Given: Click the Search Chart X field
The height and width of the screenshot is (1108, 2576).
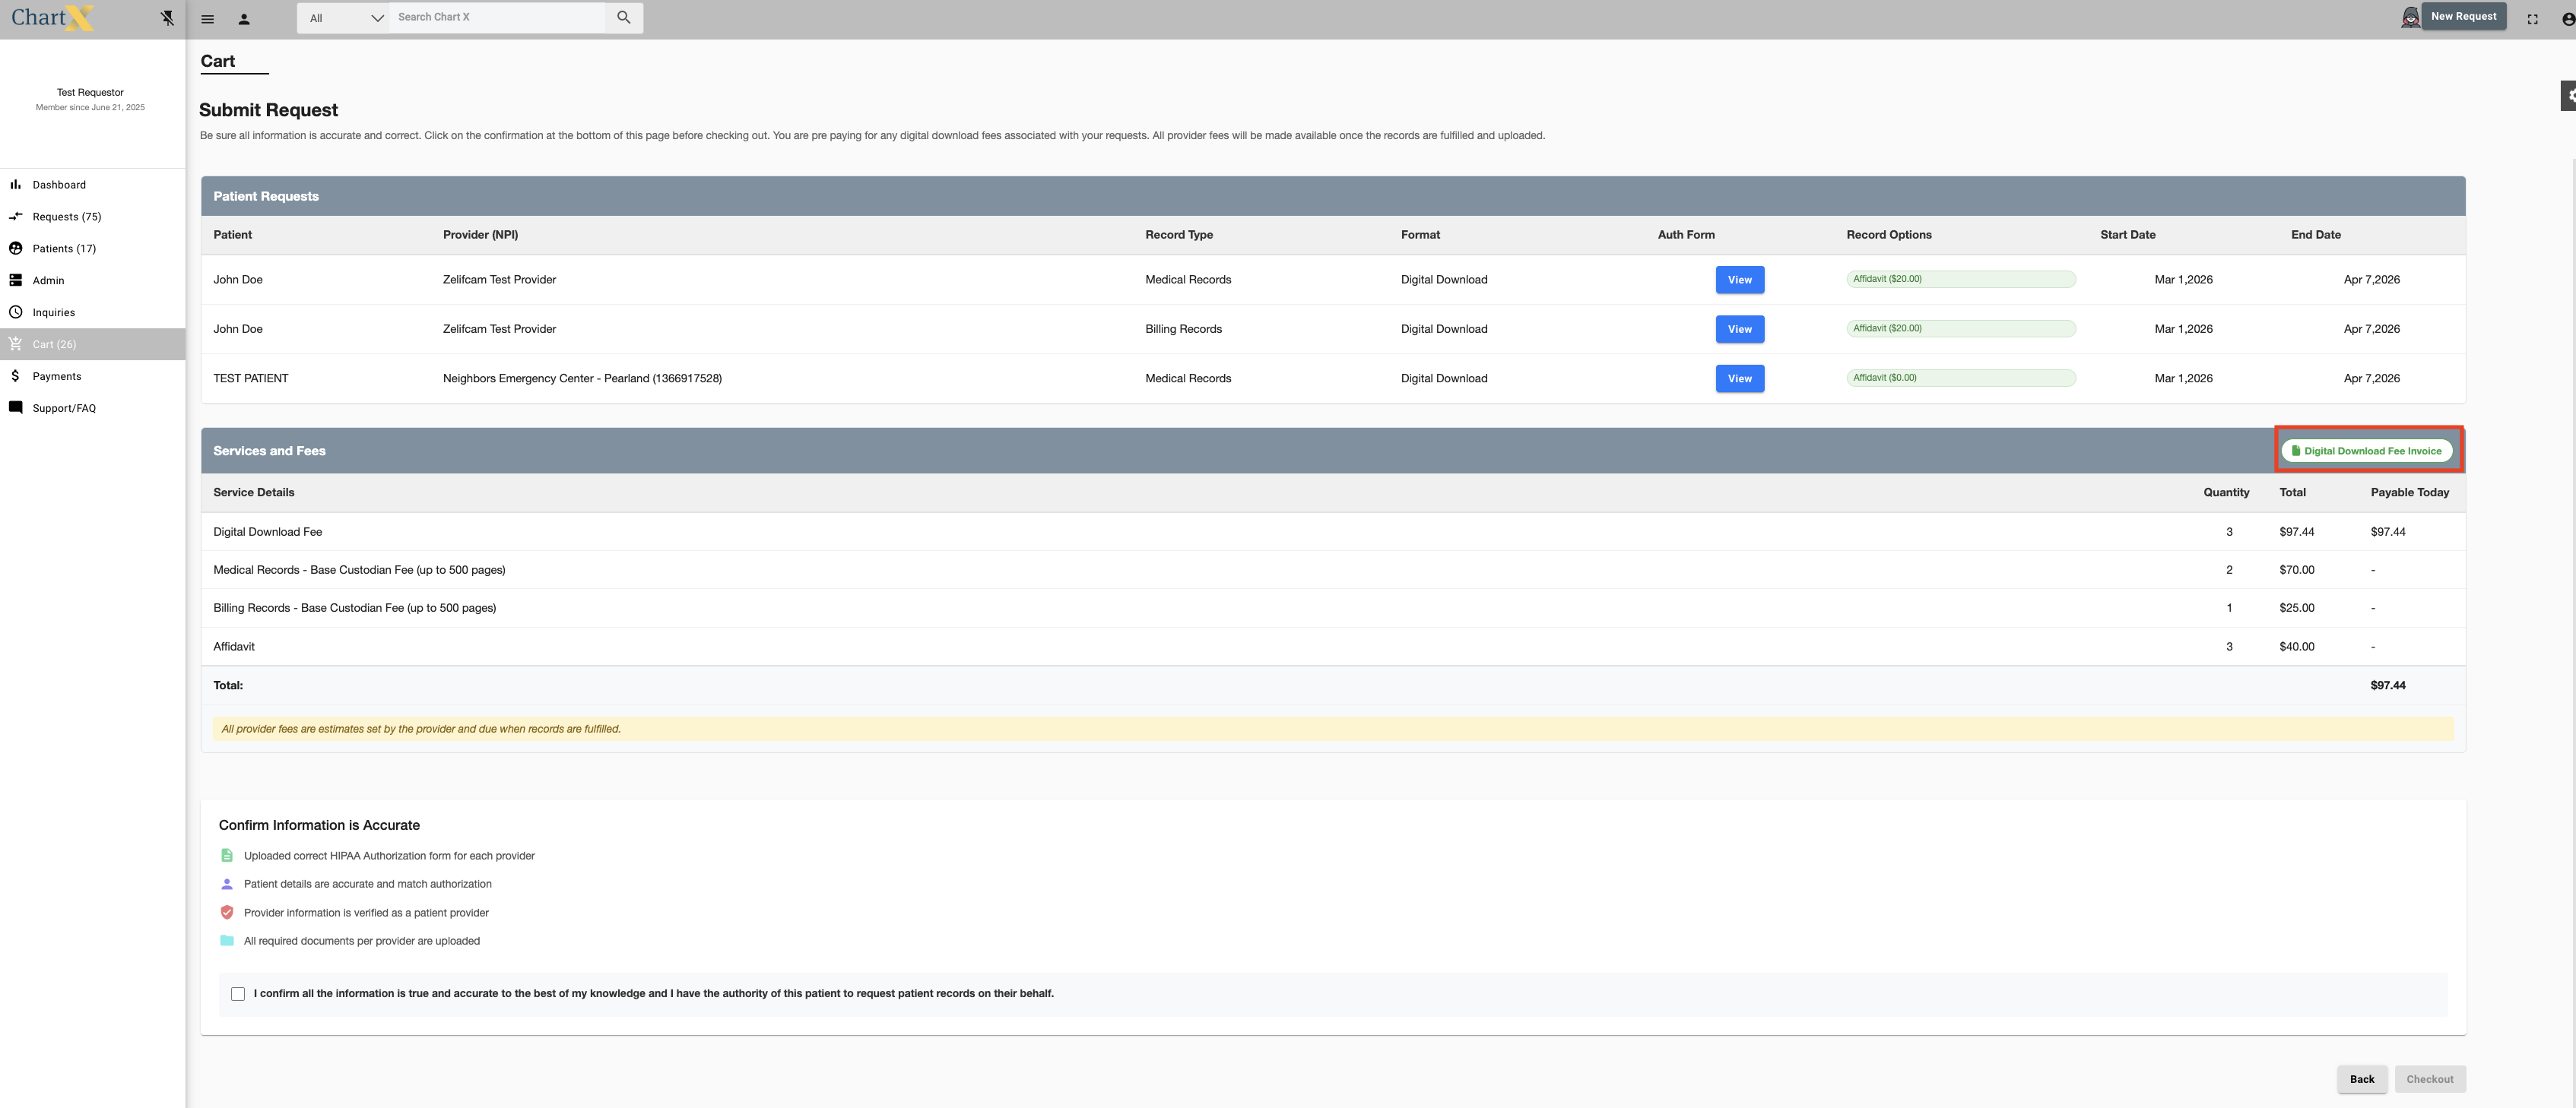Looking at the screenshot, I should point(497,17).
